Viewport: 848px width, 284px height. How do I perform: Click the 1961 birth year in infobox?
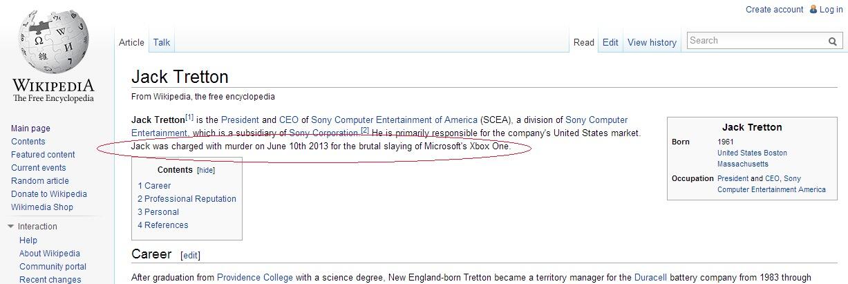(726, 142)
